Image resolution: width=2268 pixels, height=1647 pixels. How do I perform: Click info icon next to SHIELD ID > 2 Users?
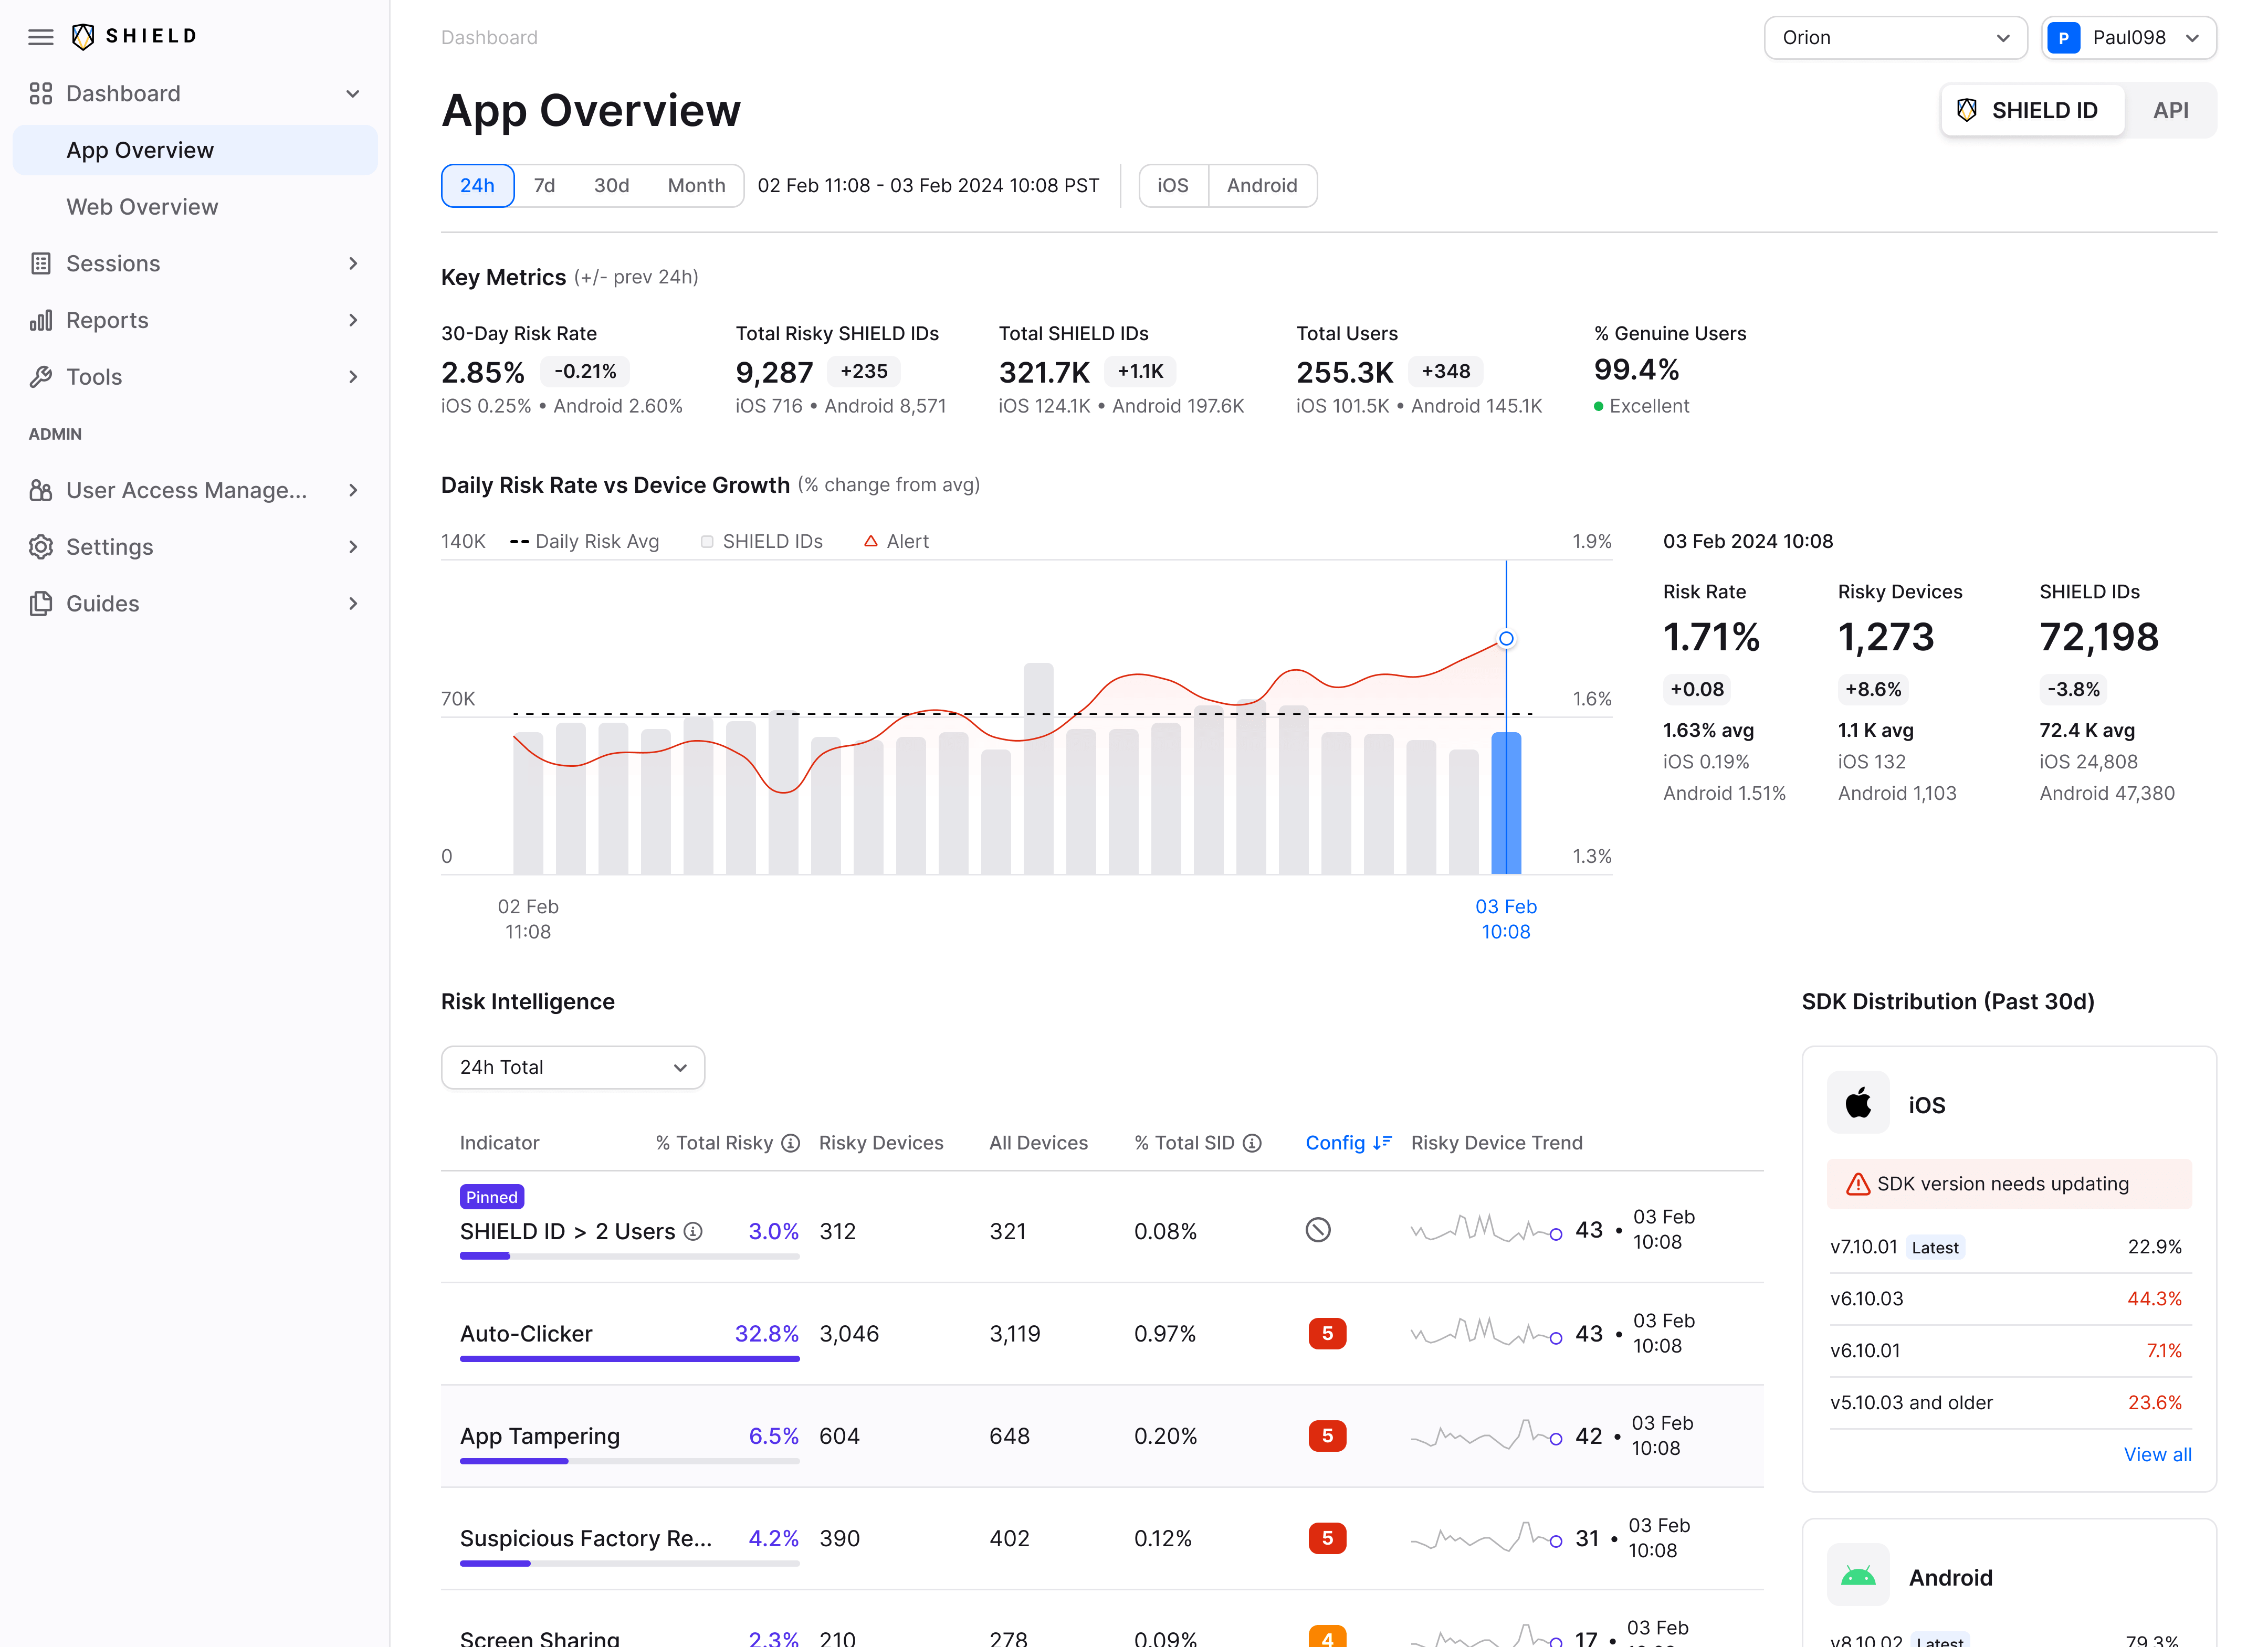coord(693,1232)
